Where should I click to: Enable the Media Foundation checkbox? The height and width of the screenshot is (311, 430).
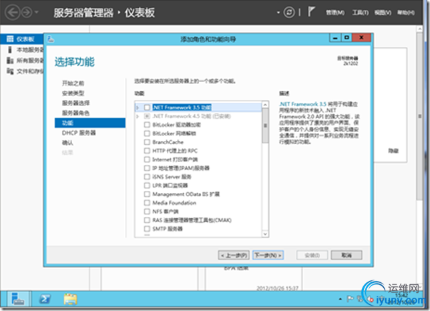point(147,203)
